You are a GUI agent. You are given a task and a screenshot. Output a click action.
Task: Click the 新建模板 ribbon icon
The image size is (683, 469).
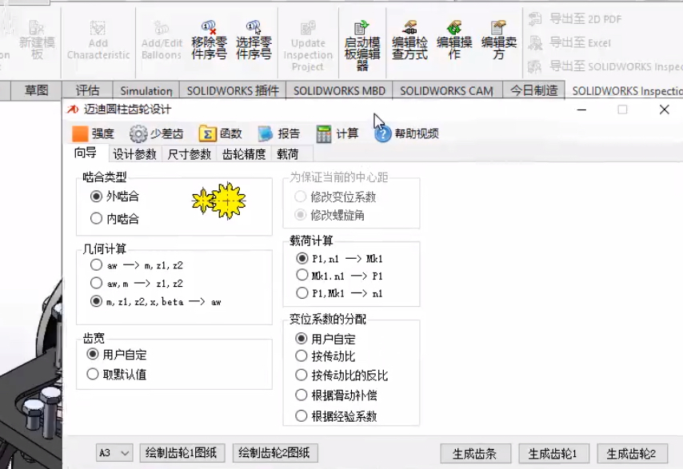coord(37,41)
